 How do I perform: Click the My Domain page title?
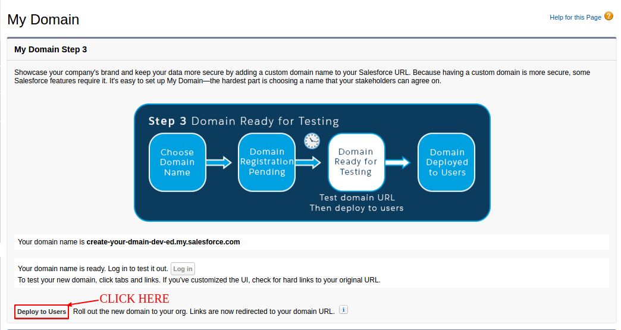43,20
